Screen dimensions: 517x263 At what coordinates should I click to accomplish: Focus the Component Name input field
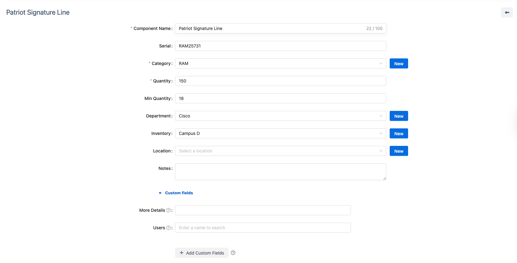268,28
